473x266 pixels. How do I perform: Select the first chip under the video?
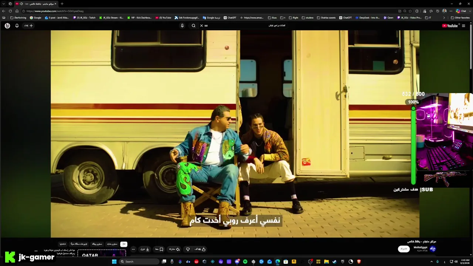124,244
